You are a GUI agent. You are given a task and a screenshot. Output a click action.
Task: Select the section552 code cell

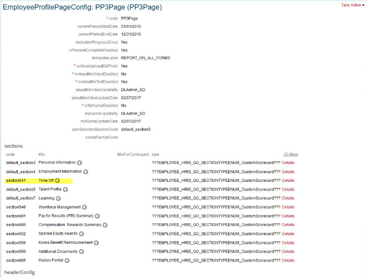16,234
